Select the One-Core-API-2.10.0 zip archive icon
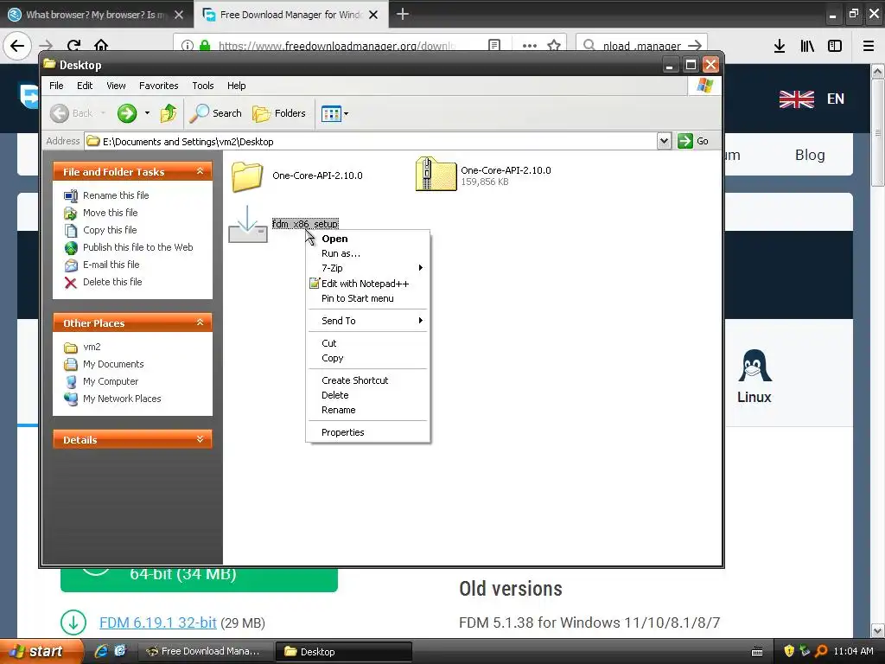The width and height of the screenshot is (885, 664). coord(436,175)
